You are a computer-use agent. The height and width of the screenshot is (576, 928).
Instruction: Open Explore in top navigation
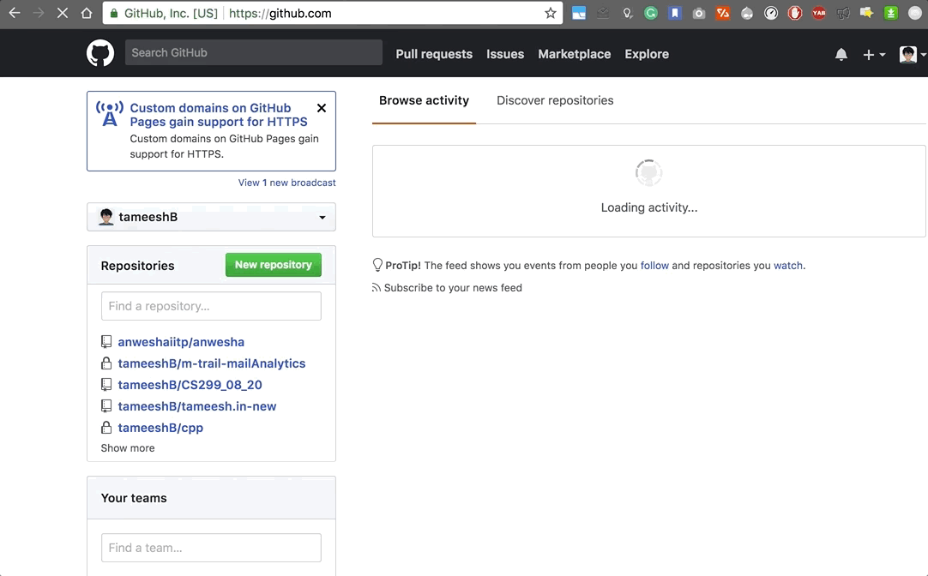(x=647, y=54)
